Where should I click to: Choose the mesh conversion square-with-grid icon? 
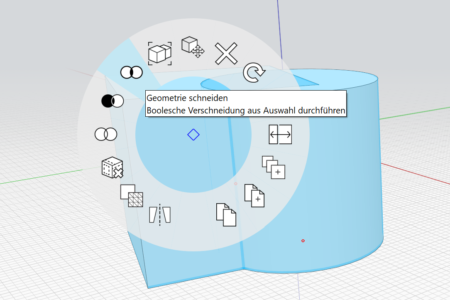pyautogui.click(x=132, y=196)
